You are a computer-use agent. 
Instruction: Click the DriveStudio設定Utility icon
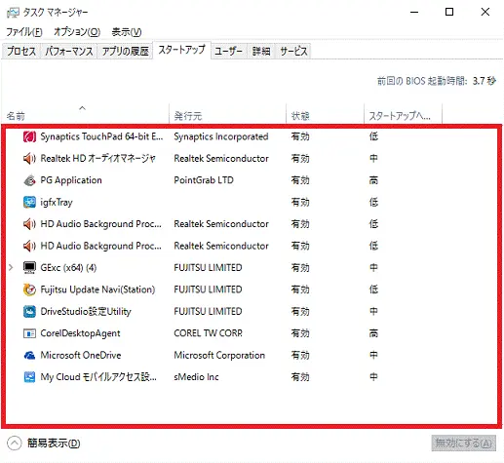point(29,311)
